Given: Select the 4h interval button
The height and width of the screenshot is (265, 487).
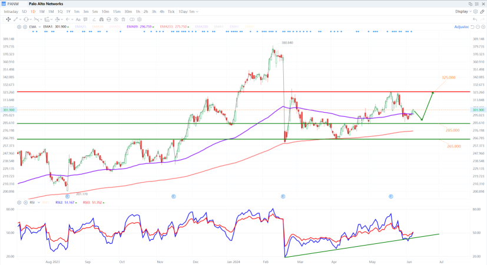Looking at the screenshot, I should click(162, 12).
